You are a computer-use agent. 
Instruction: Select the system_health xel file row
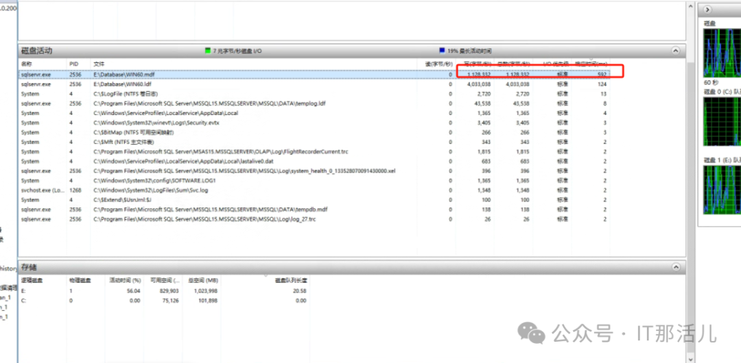315,171
